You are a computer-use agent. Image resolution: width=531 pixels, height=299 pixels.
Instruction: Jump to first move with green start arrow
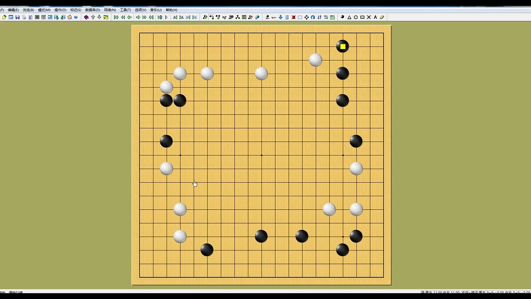(116, 17)
